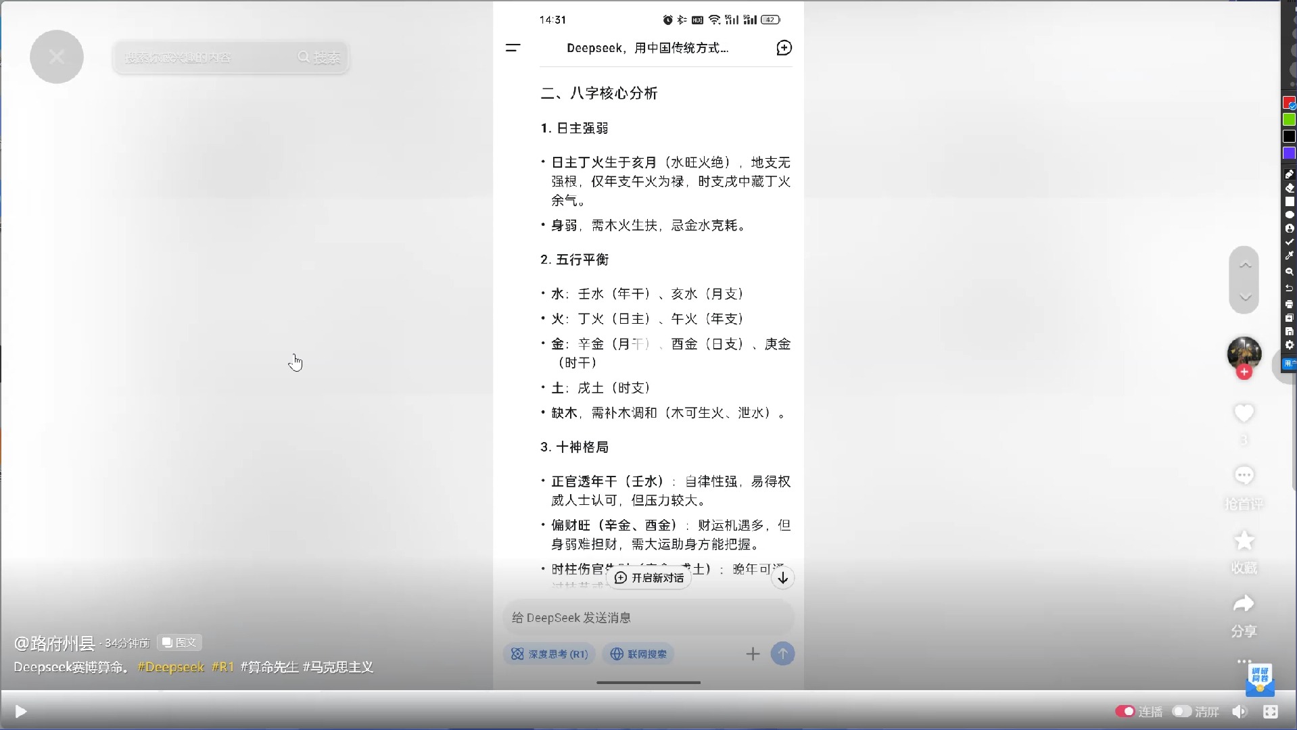Click the blue send arrow button

click(x=782, y=654)
